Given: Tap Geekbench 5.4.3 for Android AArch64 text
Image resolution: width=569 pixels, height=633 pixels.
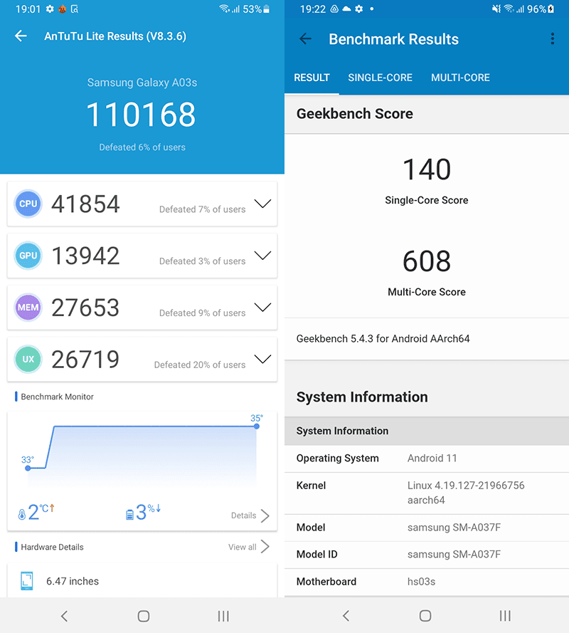Looking at the screenshot, I should click(x=383, y=339).
